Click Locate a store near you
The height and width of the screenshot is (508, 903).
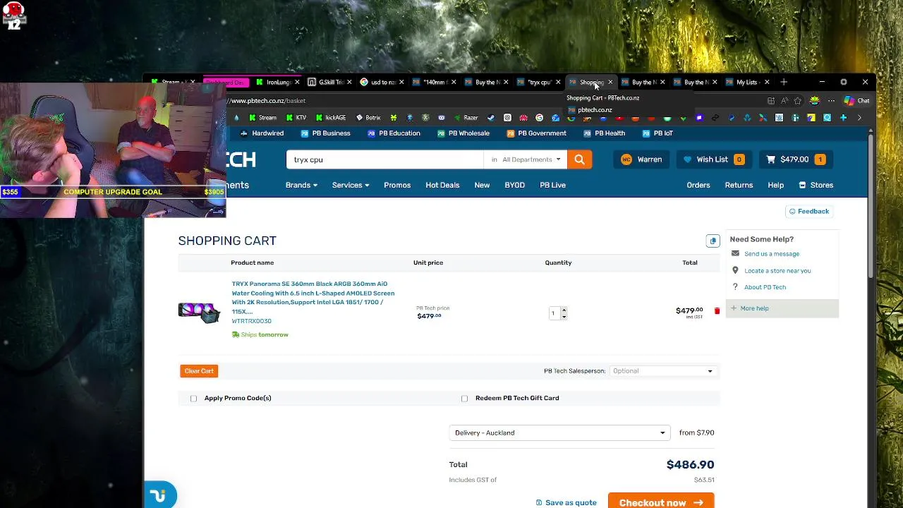(x=777, y=271)
